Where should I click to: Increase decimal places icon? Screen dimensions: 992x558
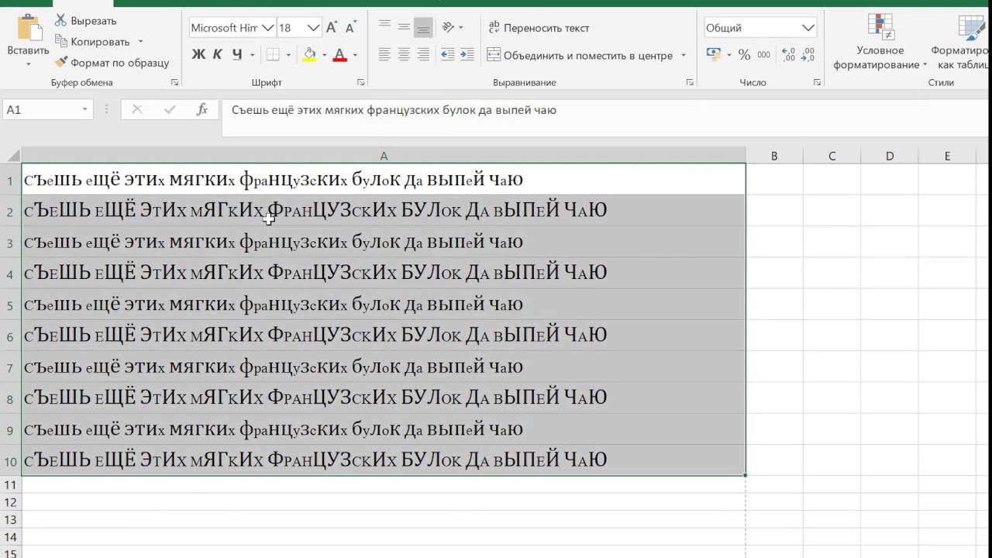tap(788, 54)
